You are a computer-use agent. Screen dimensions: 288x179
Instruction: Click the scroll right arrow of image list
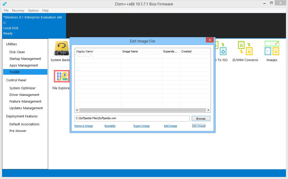click(x=208, y=110)
